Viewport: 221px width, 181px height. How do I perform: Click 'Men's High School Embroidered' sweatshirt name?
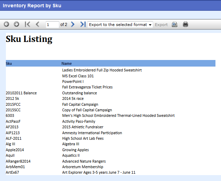118,115
